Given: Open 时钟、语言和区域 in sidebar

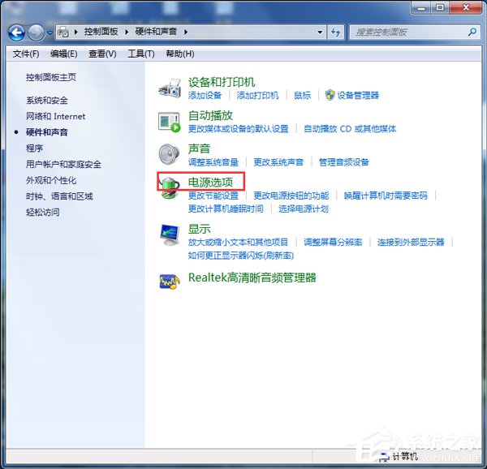Looking at the screenshot, I should [x=59, y=196].
